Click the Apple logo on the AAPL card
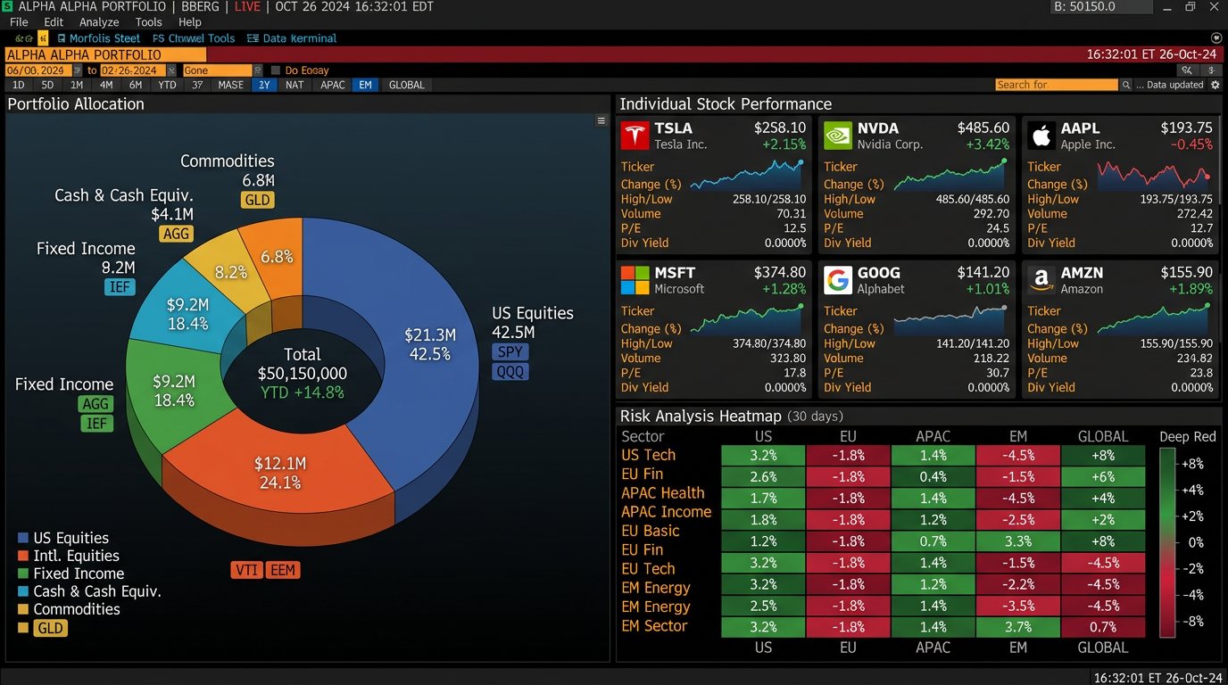 point(1041,136)
